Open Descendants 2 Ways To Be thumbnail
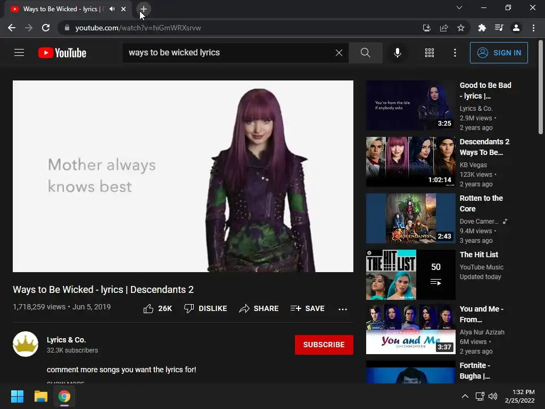This screenshot has width=545, height=409. tap(410, 162)
